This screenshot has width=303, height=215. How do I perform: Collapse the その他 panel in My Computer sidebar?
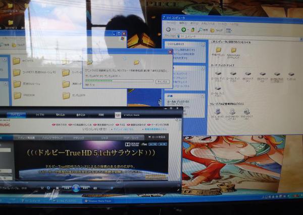(x=203, y=68)
